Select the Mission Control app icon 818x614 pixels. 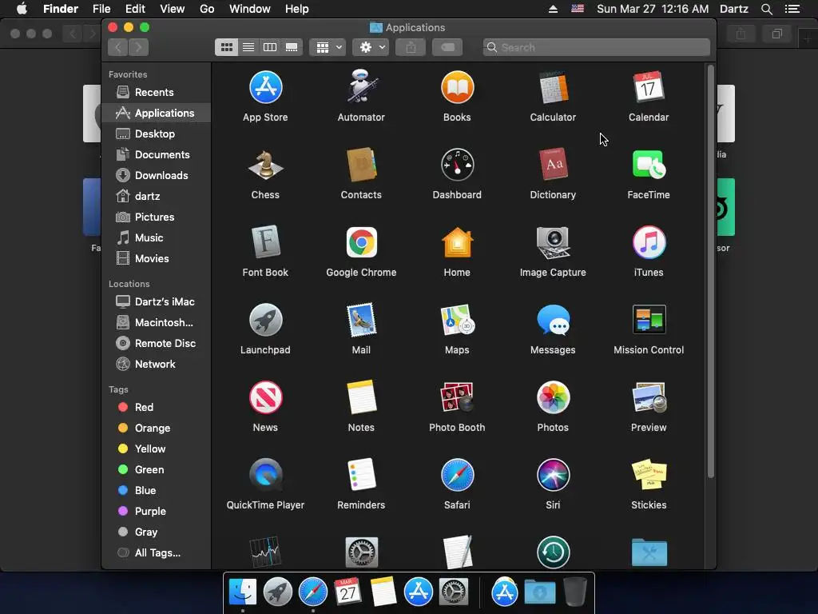(x=649, y=320)
